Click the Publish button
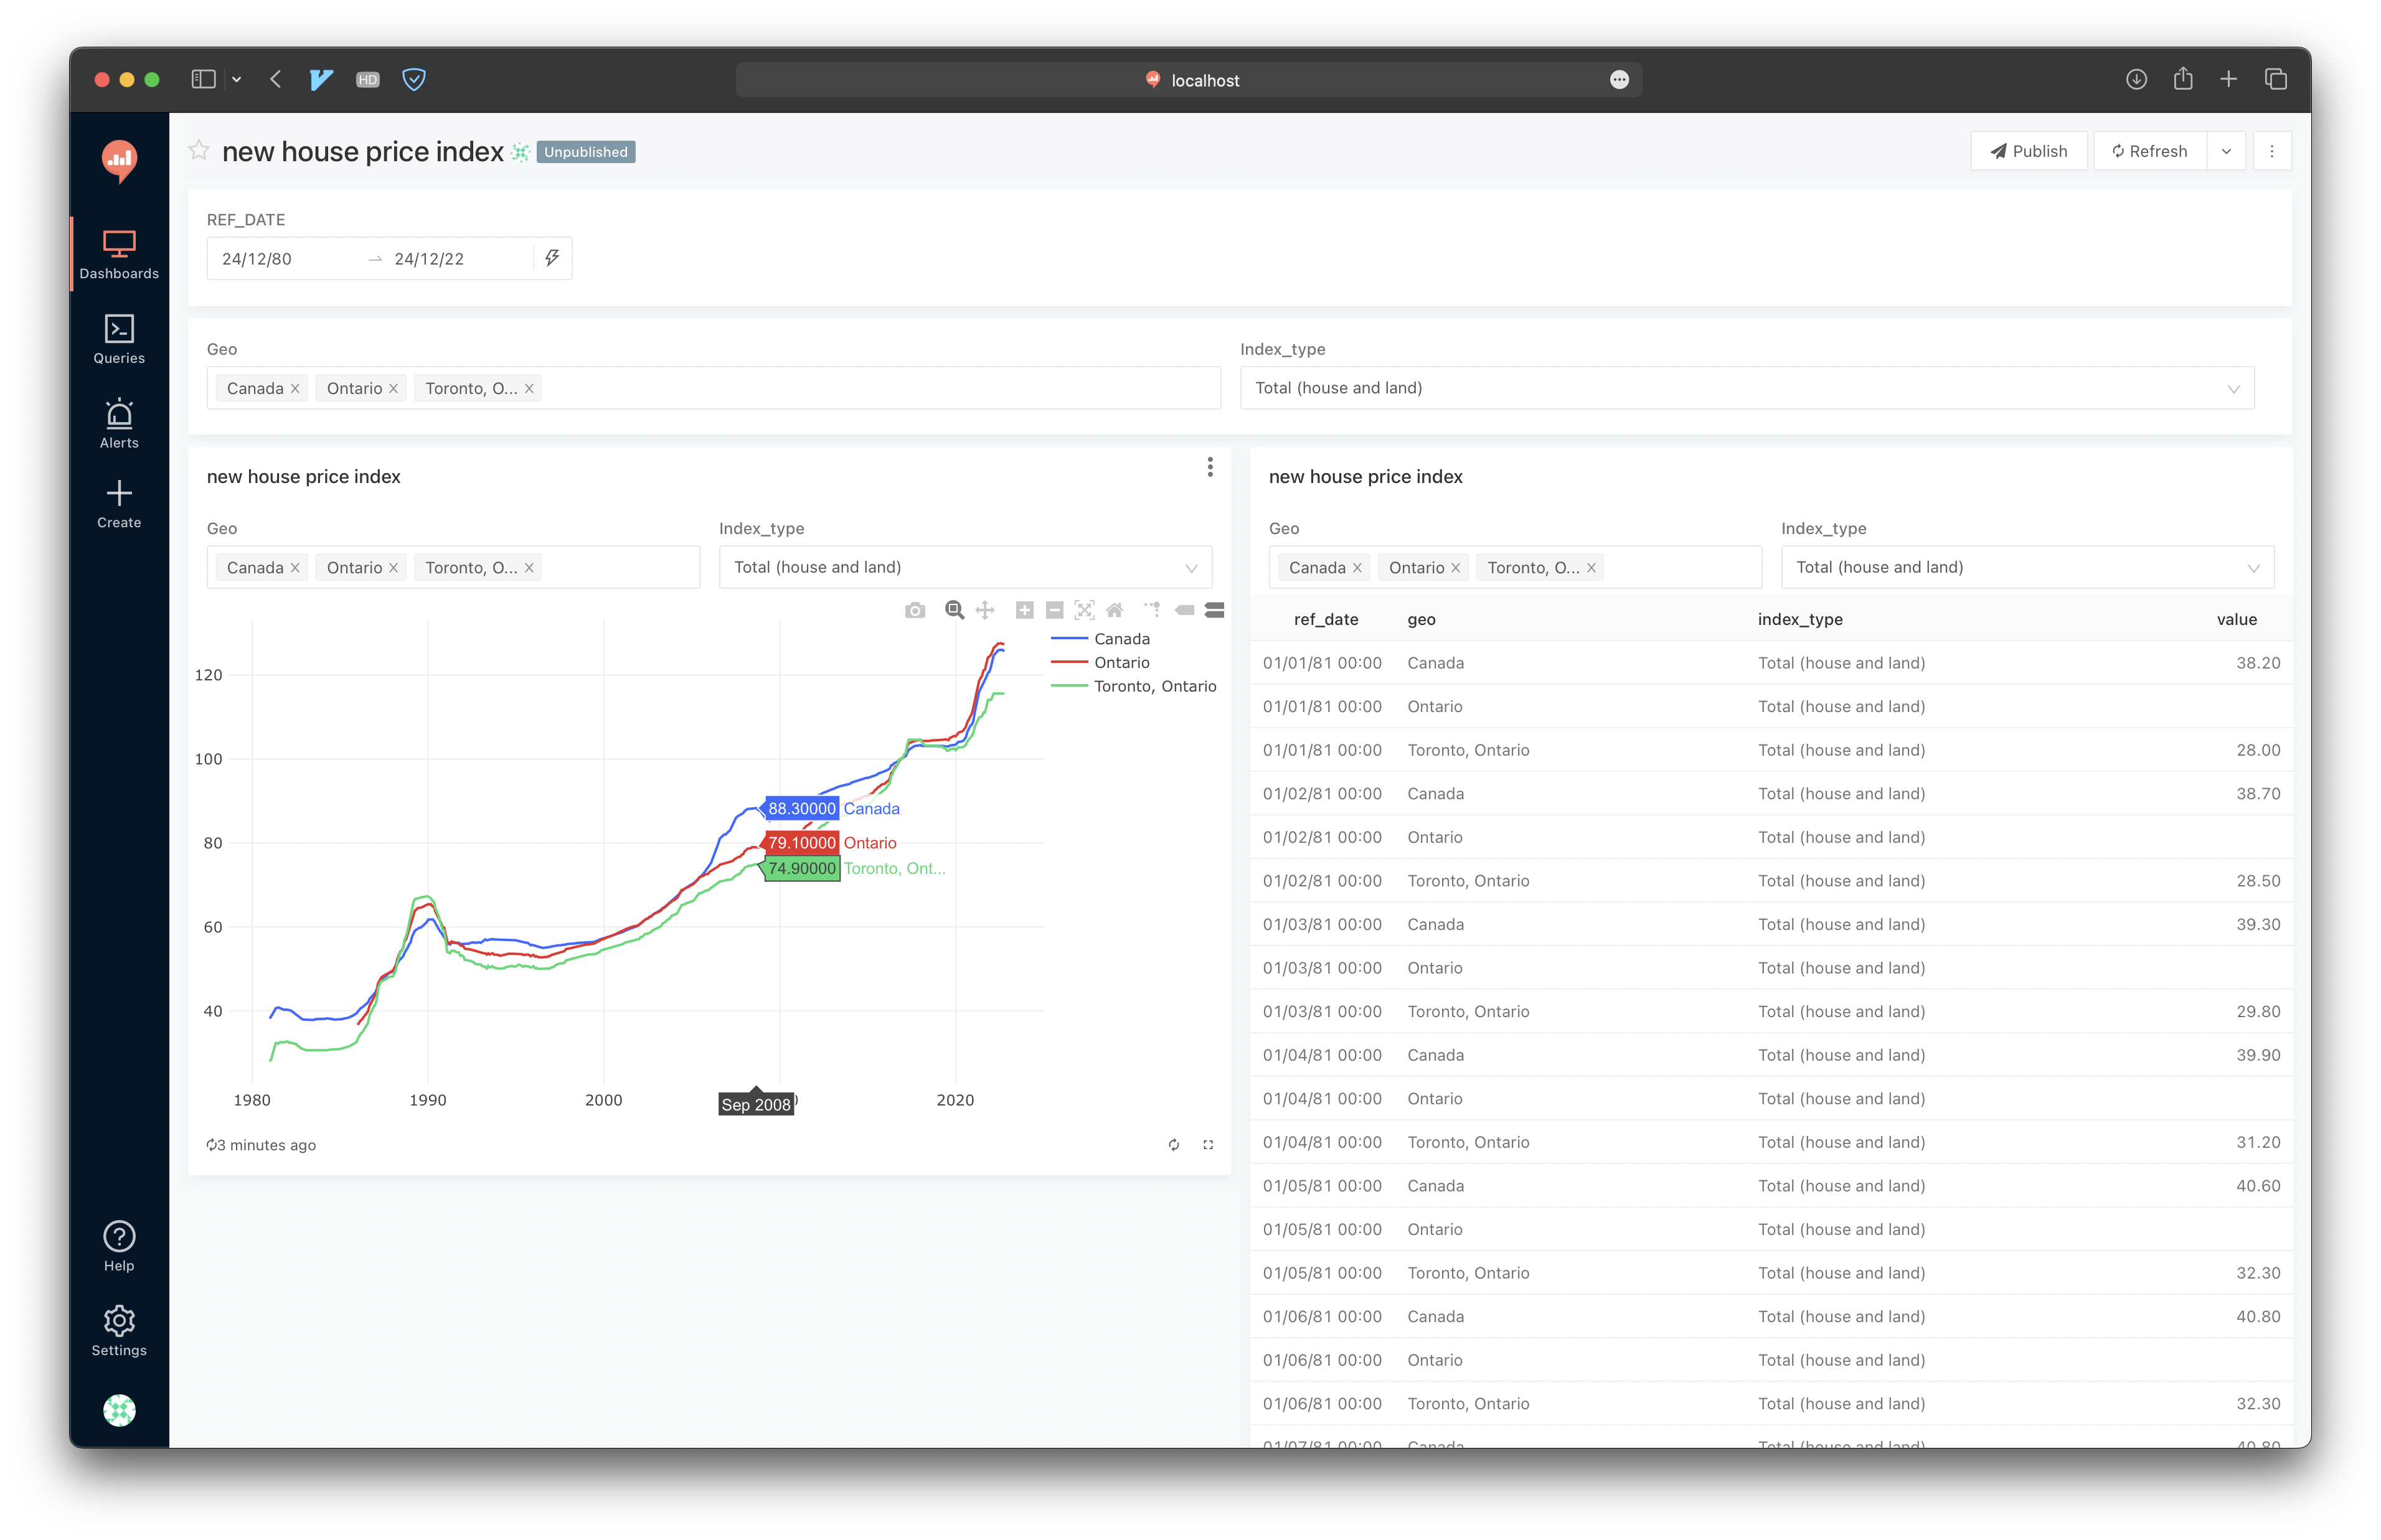Image resolution: width=2381 pixels, height=1540 pixels. pos(2028,151)
